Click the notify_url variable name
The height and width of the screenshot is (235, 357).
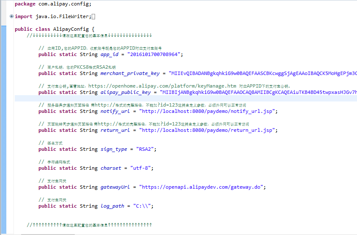tap(115, 111)
